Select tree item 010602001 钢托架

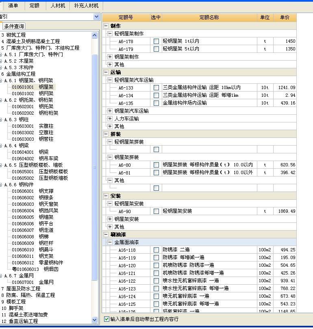click(33, 107)
